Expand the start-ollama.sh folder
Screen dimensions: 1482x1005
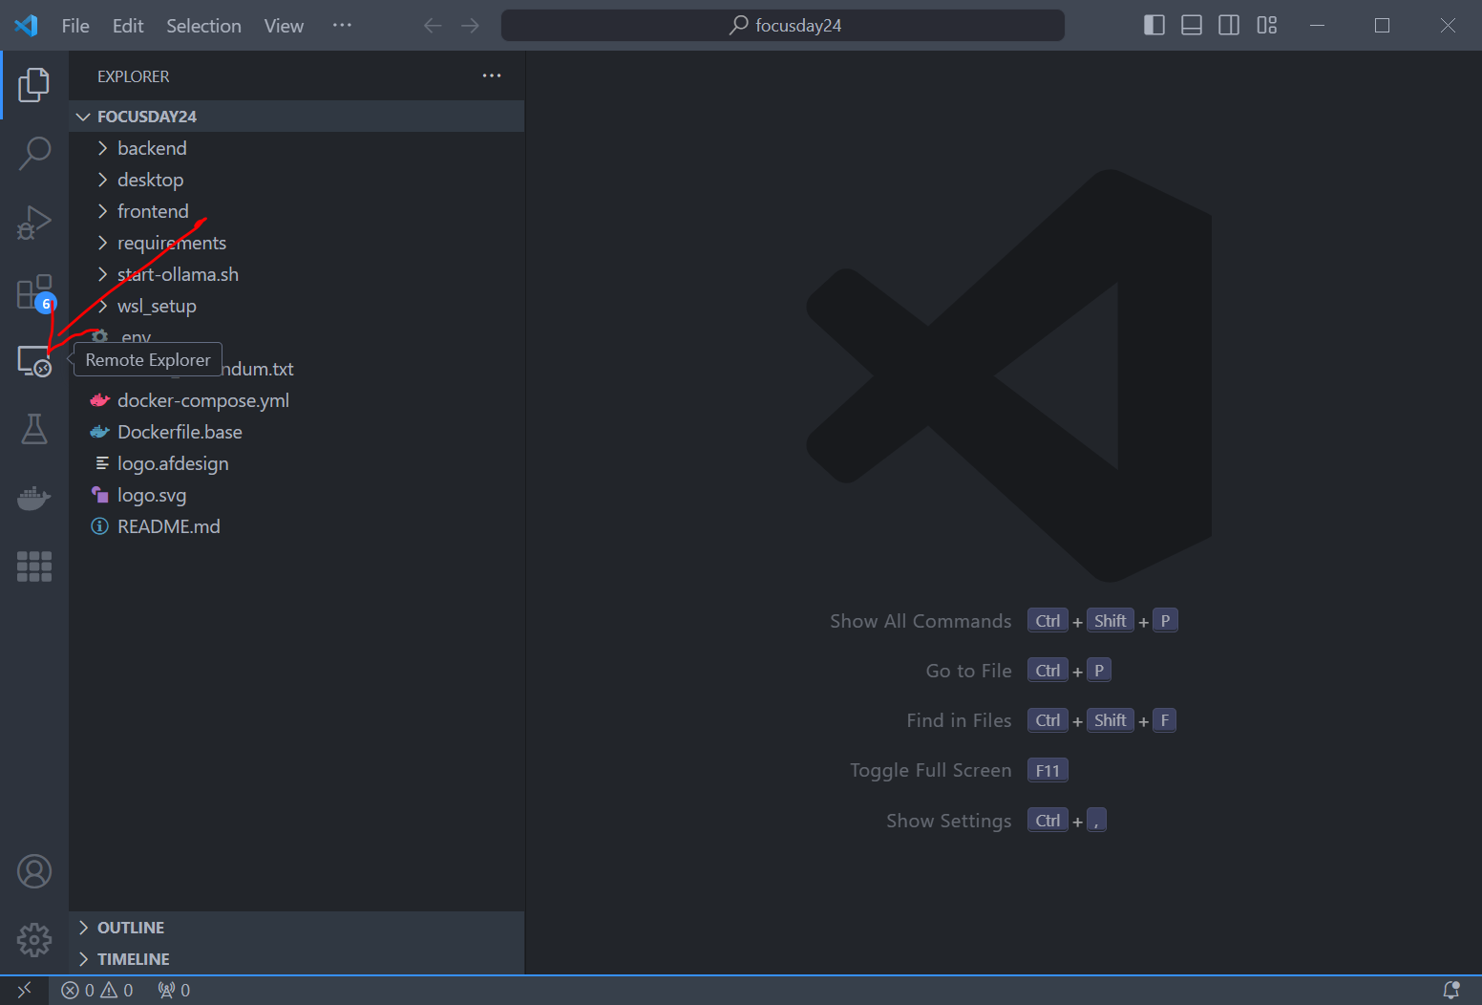[296, 274]
